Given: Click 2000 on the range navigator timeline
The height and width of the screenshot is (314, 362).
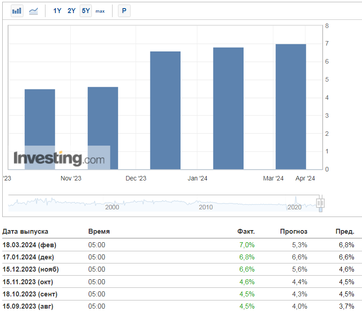Looking at the screenshot, I should click(112, 207).
